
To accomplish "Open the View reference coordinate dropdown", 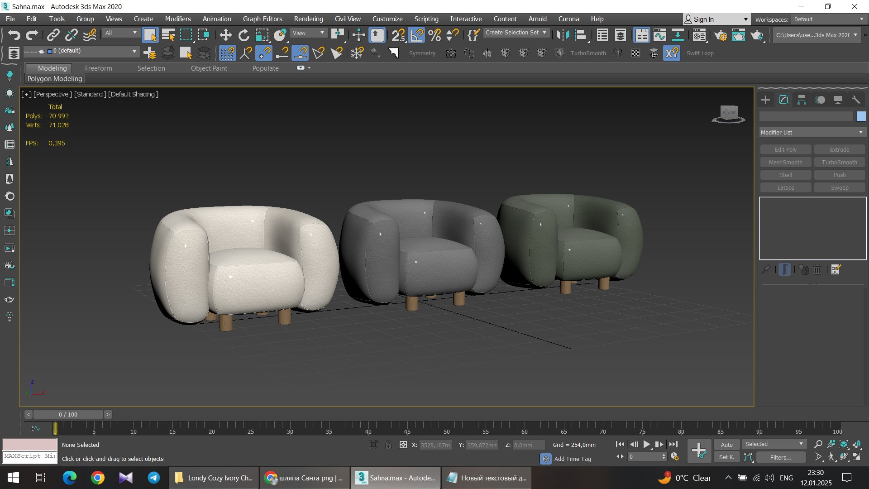I will click(308, 33).
